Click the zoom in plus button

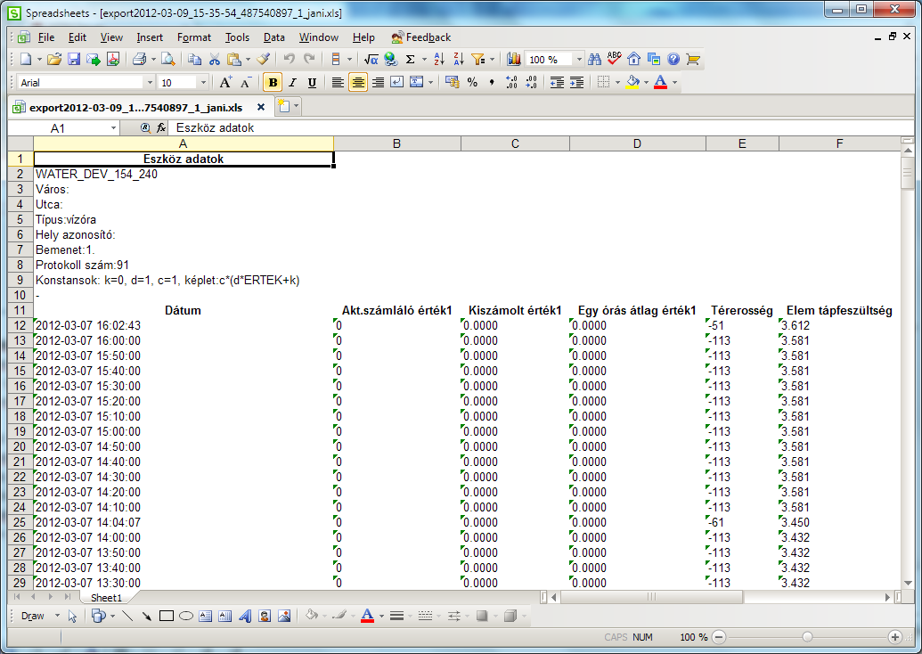895,637
